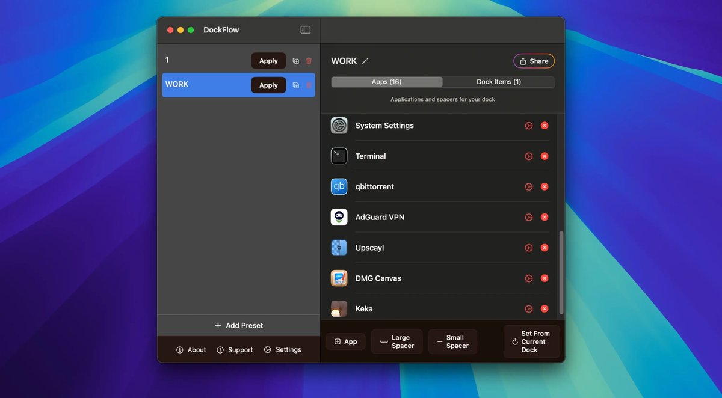
Task: Toggle hide option for System Settings
Action: [x=528, y=125]
